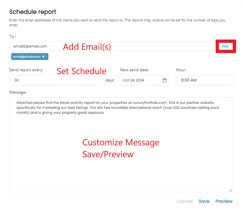Click the 'To :' label
242x213 pixels.
pyautogui.click(x=13, y=37)
